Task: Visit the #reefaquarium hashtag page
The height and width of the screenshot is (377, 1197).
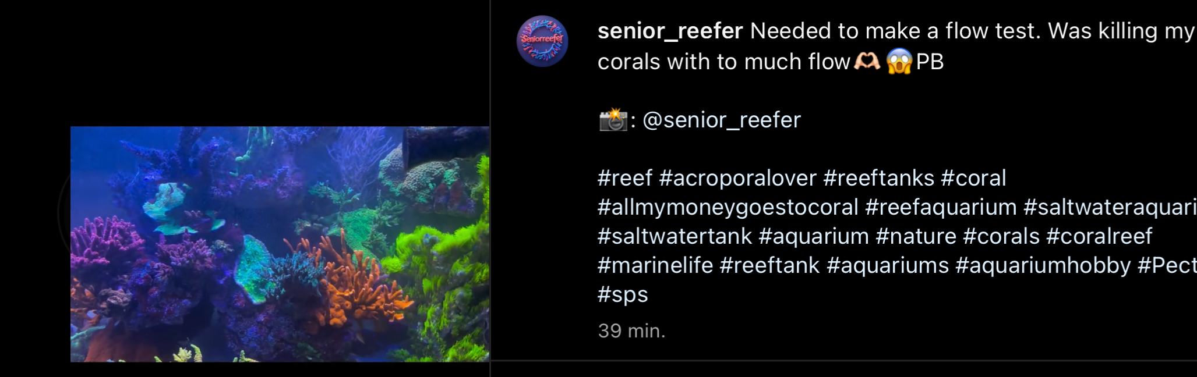Action: 941,208
